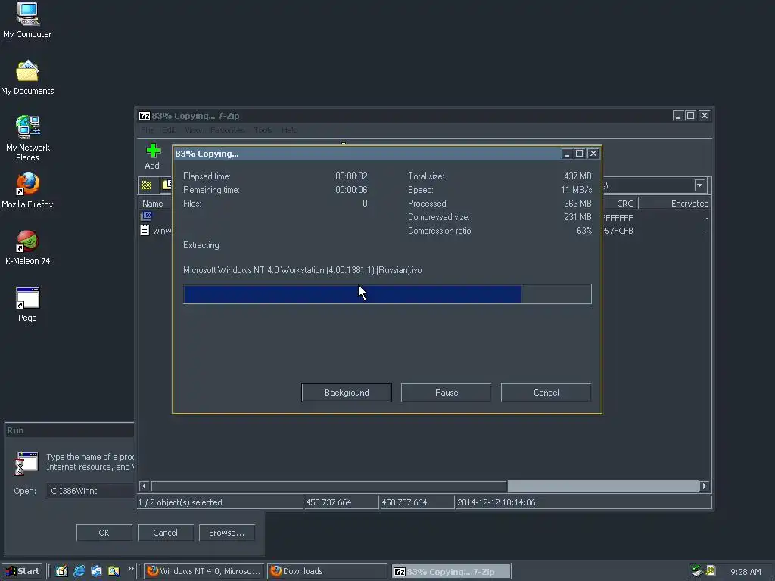Screen dimensions: 775x581
Task: Open My Documents desktop icon
Action: 27,78
